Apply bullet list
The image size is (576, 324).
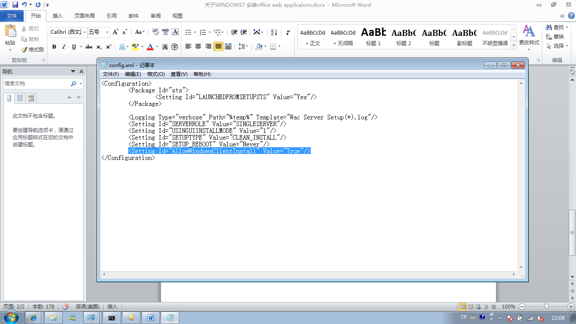pyautogui.click(x=188, y=32)
